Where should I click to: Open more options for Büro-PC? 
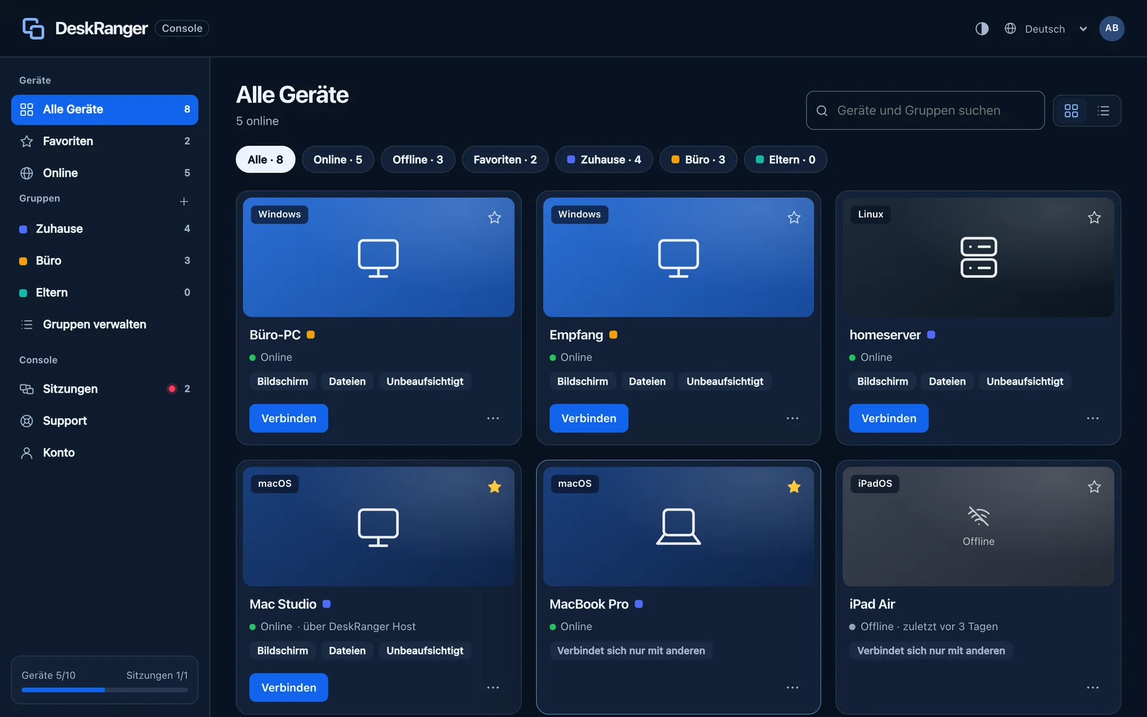493,419
